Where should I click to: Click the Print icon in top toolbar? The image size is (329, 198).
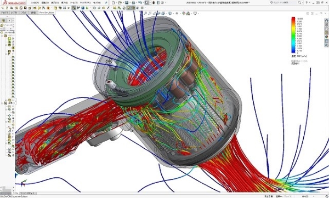point(133,3)
